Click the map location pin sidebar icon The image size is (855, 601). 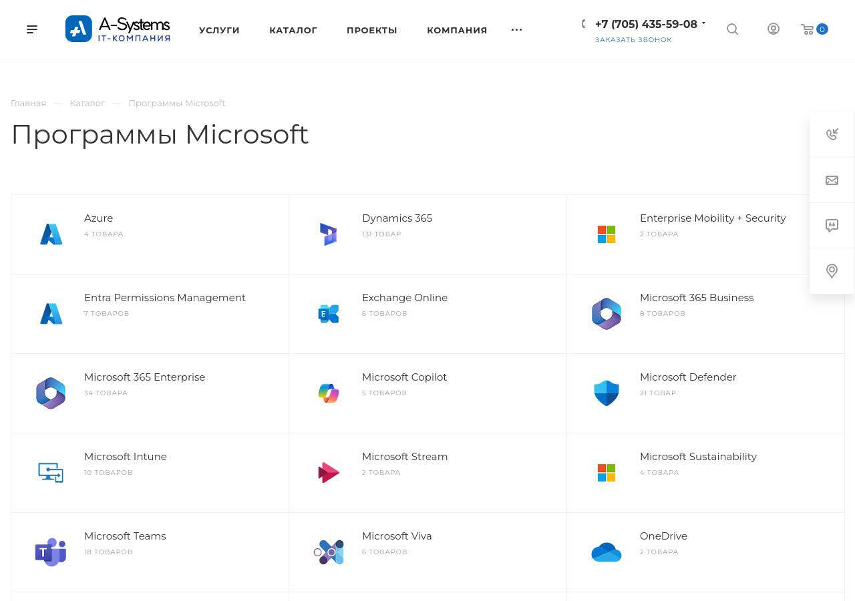click(832, 271)
